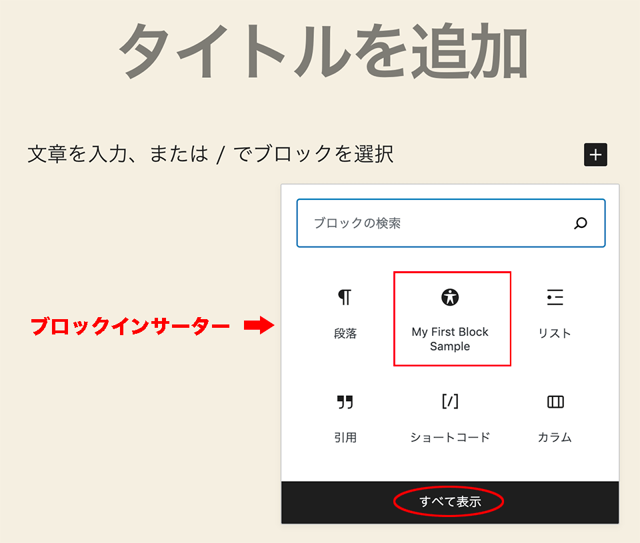The image size is (640, 543).
Task: Insert a list via the リスト icon
Action: click(555, 297)
